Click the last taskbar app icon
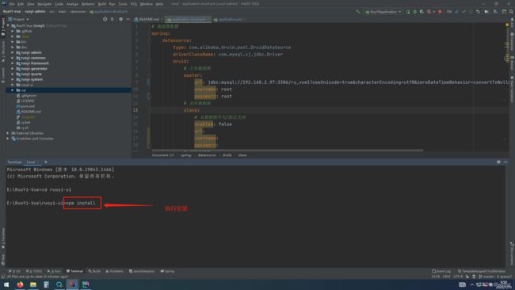This screenshot has width=515, height=290. (x=86, y=284)
